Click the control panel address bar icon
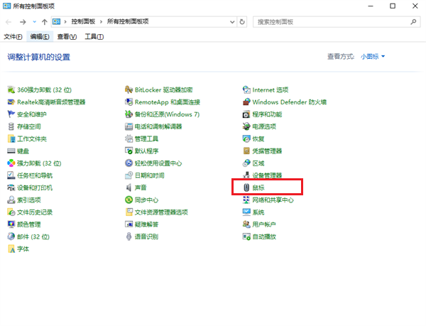Screen dimensions: 426x326 pos(57,21)
